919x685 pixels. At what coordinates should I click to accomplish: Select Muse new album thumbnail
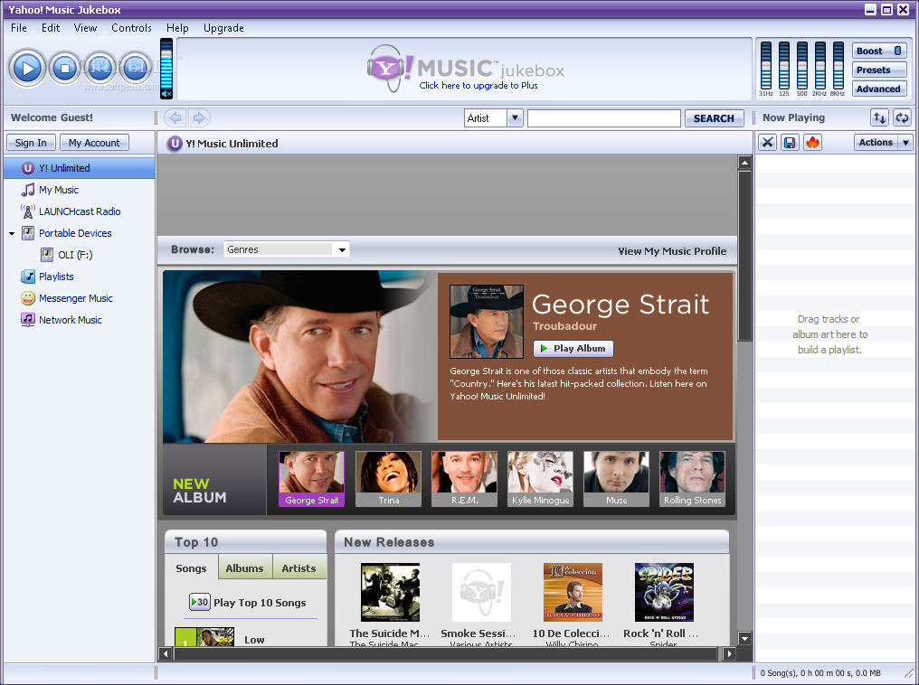616,478
